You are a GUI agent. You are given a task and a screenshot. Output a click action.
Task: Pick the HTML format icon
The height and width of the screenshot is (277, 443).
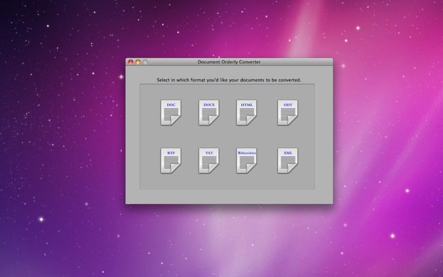(x=246, y=112)
